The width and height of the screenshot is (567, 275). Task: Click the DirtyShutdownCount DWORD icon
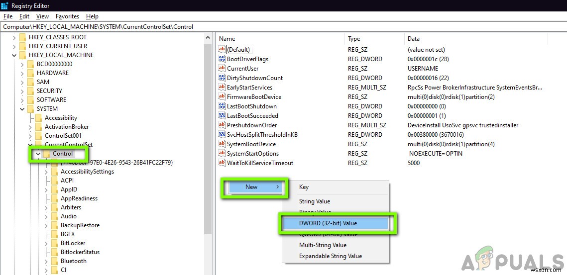tap(222, 78)
